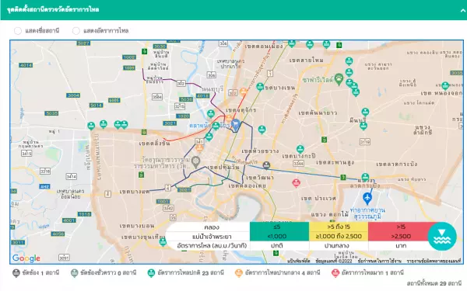The height and width of the screenshot is (291, 467).
Task: Select the Suvarnabhumi airport marker
Action: pos(367,199)
